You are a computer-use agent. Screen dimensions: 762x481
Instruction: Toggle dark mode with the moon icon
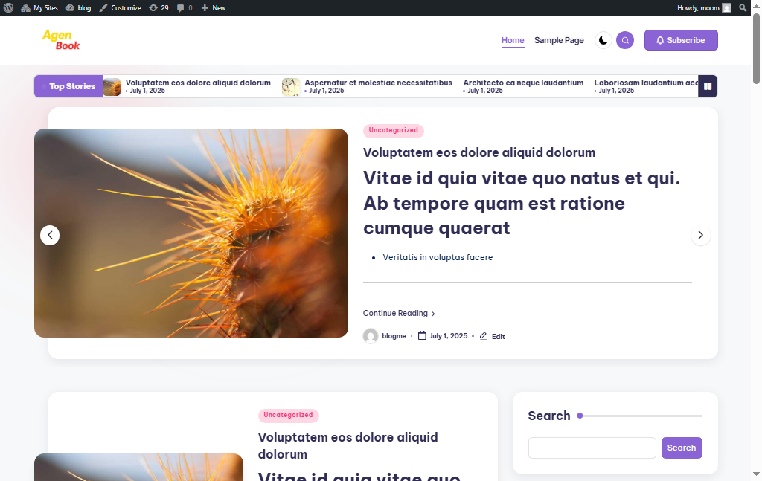click(603, 40)
